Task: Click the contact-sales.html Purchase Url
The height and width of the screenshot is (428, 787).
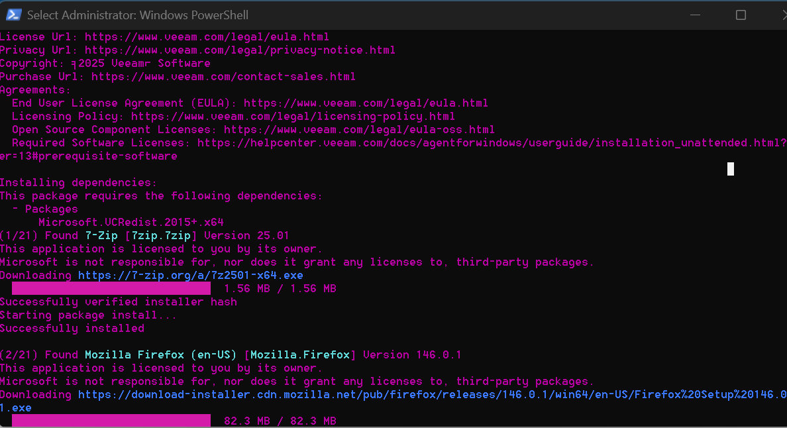Action: 223,77
